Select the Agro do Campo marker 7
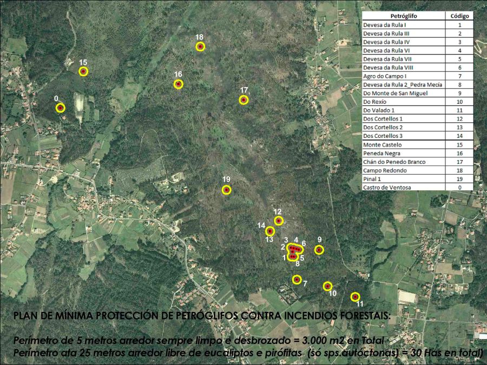 coord(297,279)
